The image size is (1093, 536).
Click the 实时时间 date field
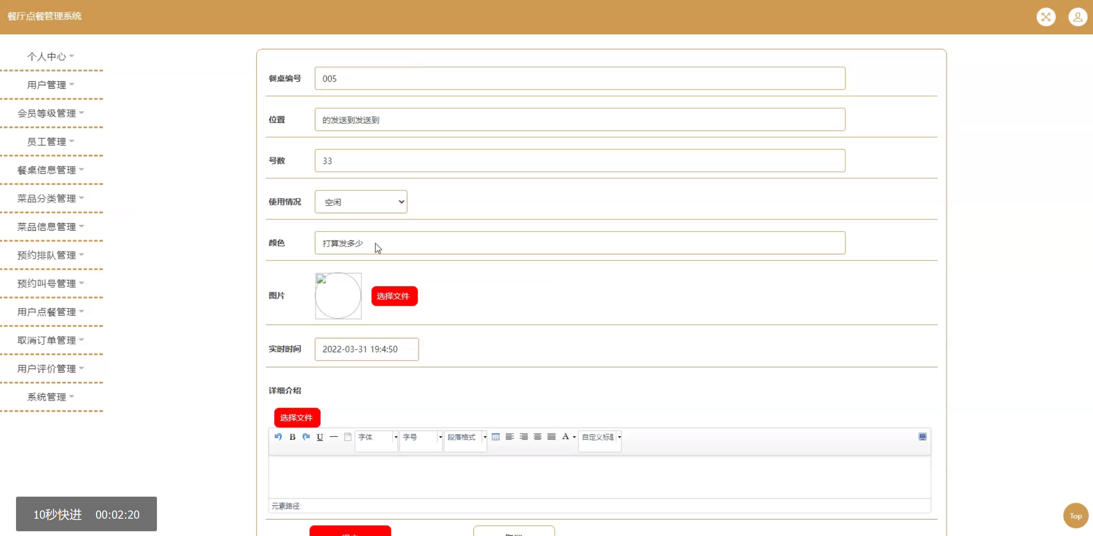[x=367, y=349]
